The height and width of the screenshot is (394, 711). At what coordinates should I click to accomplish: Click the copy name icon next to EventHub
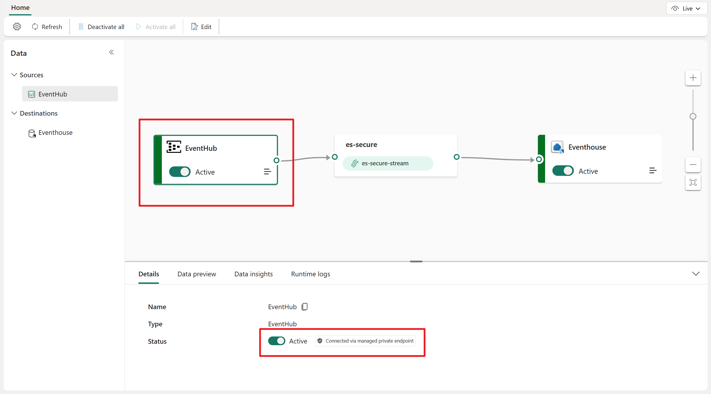(x=305, y=307)
